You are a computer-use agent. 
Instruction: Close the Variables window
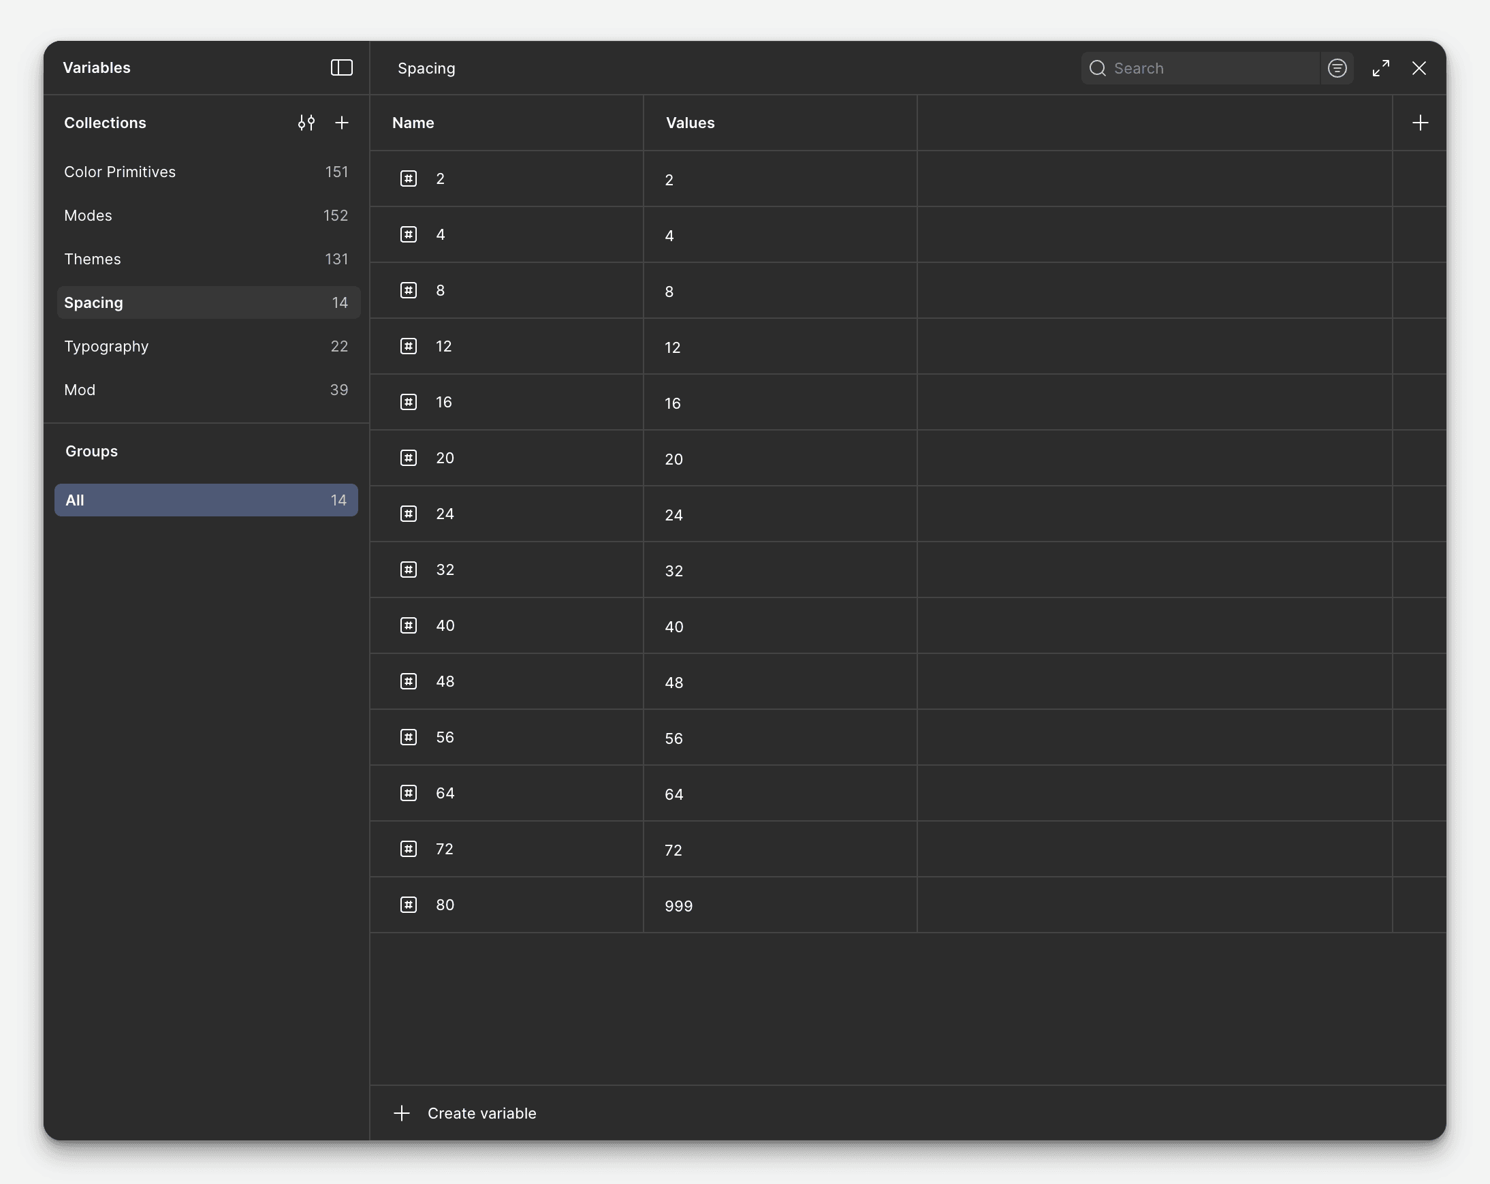pos(1418,68)
